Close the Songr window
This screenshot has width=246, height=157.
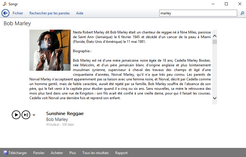pos(240,4)
